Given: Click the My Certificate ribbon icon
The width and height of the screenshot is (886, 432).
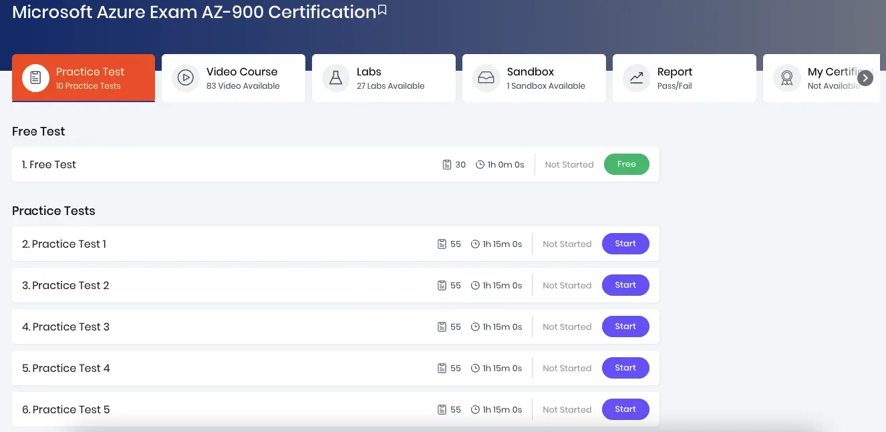Looking at the screenshot, I should pyautogui.click(x=787, y=78).
